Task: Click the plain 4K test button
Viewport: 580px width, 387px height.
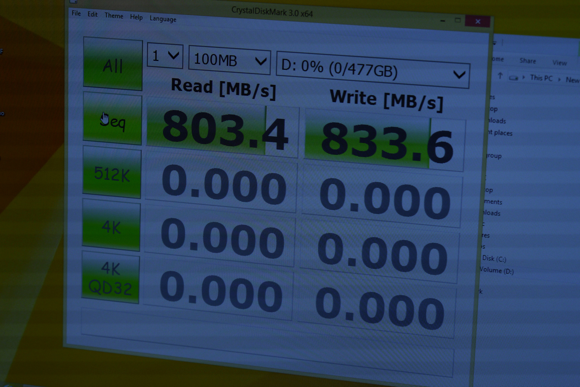Action: [x=111, y=225]
